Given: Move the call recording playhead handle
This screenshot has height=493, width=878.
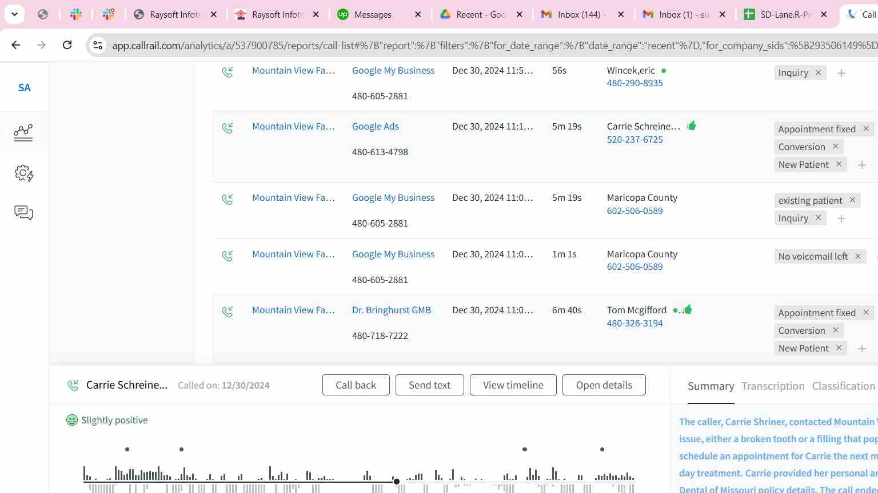Looking at the screenshot, I should pos(397,482).
